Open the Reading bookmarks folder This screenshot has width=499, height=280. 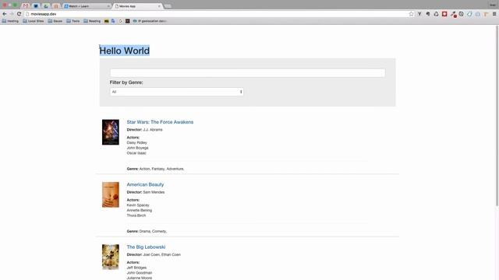coord(92,21)
